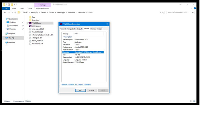Uncheck the PES2020.exe item checkbox

[28, 23]
